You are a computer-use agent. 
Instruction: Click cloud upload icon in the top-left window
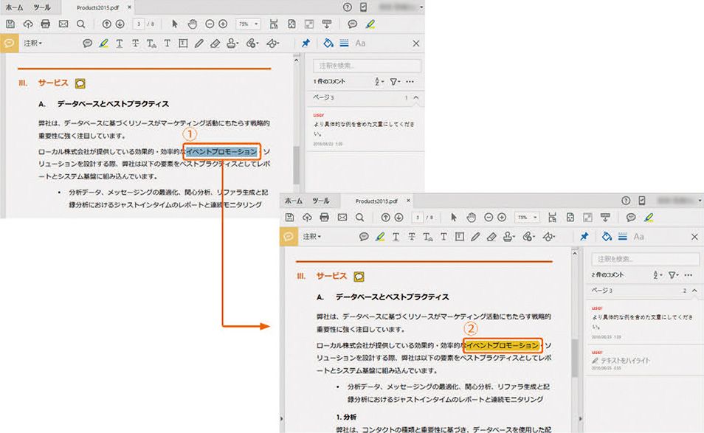tap(28, 24)
